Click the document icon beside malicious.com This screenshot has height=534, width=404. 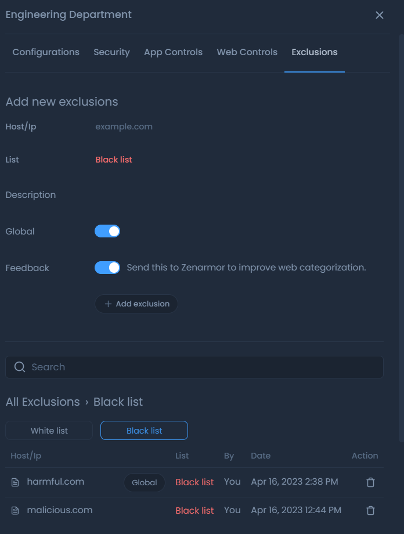point(15,511)
